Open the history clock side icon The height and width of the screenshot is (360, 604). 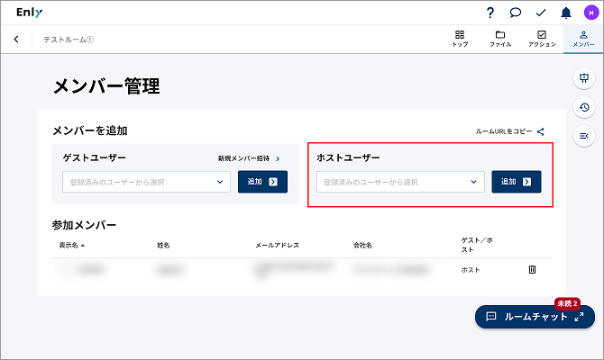point(584,107)
